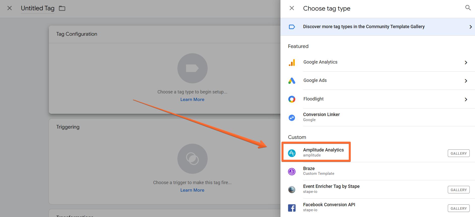Viewport: 475px width, 217px height.
Task: Edit the Untitled Tag name field
Action: pyautogui.click(x=38, y=8)
